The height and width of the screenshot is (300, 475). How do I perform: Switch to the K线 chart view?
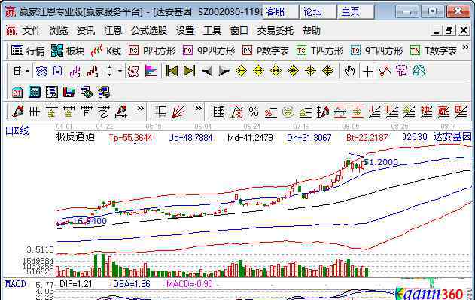[105, 51]
